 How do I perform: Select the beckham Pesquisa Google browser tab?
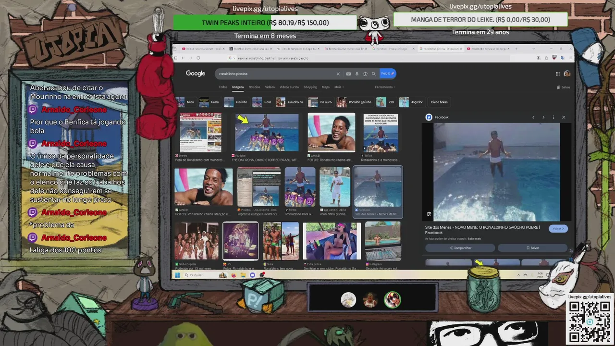(393, 49)
